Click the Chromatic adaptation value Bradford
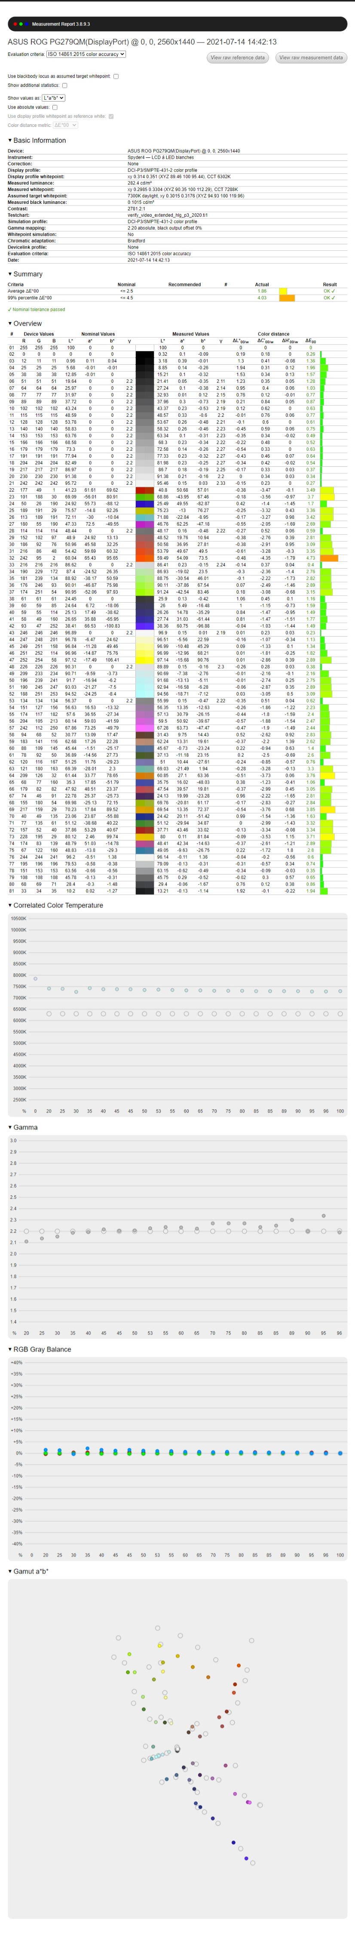Viewport: 355px width, 1938px height. pyautogui.click(x=136, y=241)
